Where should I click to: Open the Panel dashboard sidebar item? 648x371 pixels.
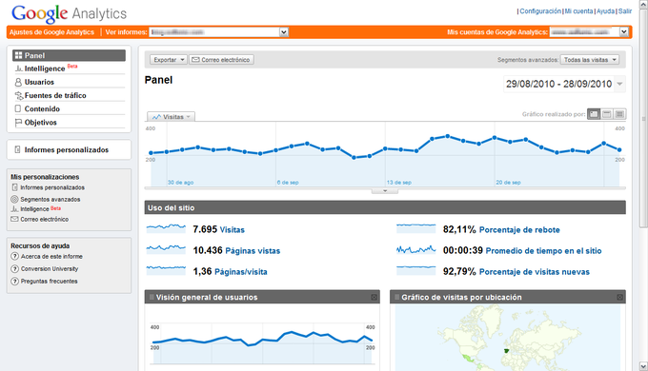69,55
